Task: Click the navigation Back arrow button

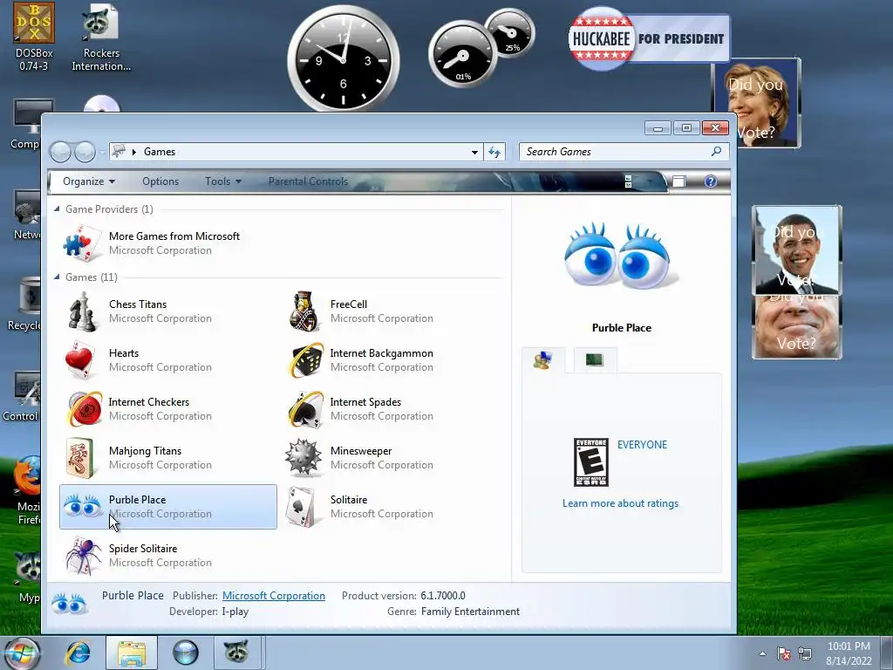Action: (x=61, y=152)
